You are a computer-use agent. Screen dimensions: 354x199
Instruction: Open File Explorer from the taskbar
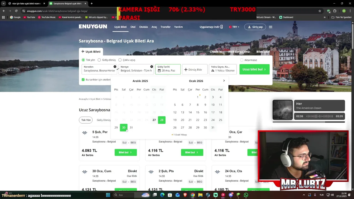200,195
